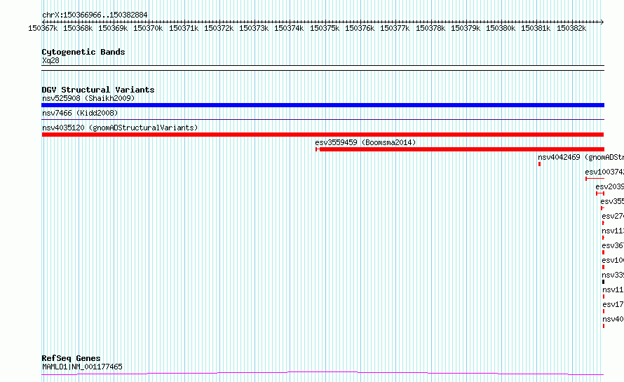This screenshot has height=382, width=624.
Task: Select the nsv4035120 red variant bar
Action: point(323,135)
